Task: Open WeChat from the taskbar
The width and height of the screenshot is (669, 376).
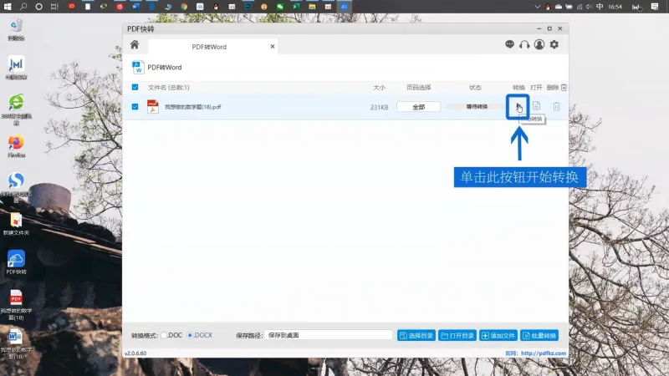Action: [280, 7]
